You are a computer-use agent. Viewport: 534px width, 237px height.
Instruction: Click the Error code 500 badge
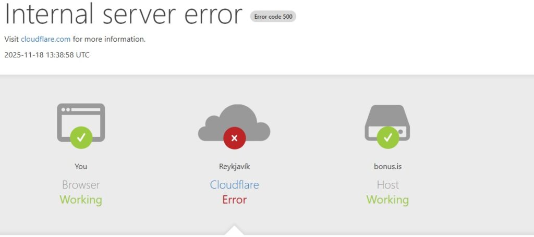[273, 17]
